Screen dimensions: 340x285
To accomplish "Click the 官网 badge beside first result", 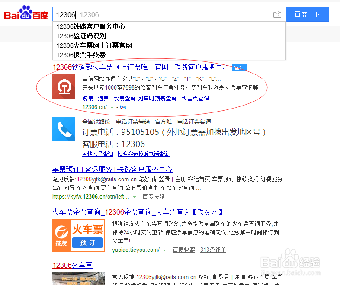I will [239, 67].
